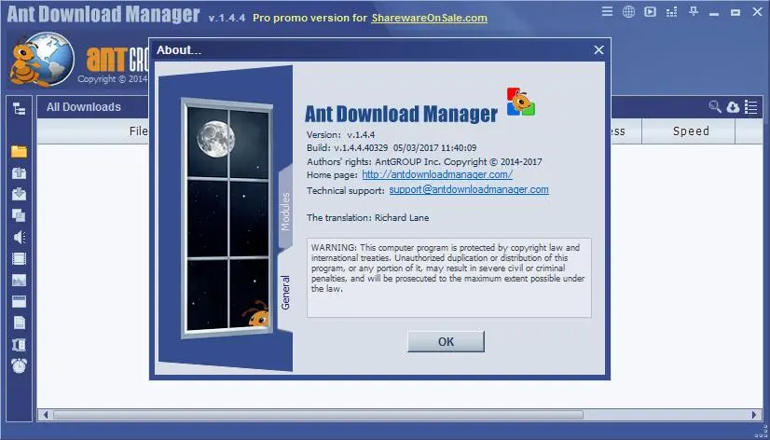Click the horizontal scrollbar right arrow

[x=755, y=415]
